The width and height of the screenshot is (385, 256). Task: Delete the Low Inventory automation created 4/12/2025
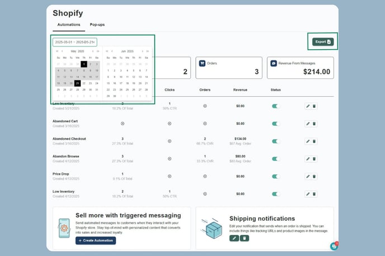pos(314,194)
